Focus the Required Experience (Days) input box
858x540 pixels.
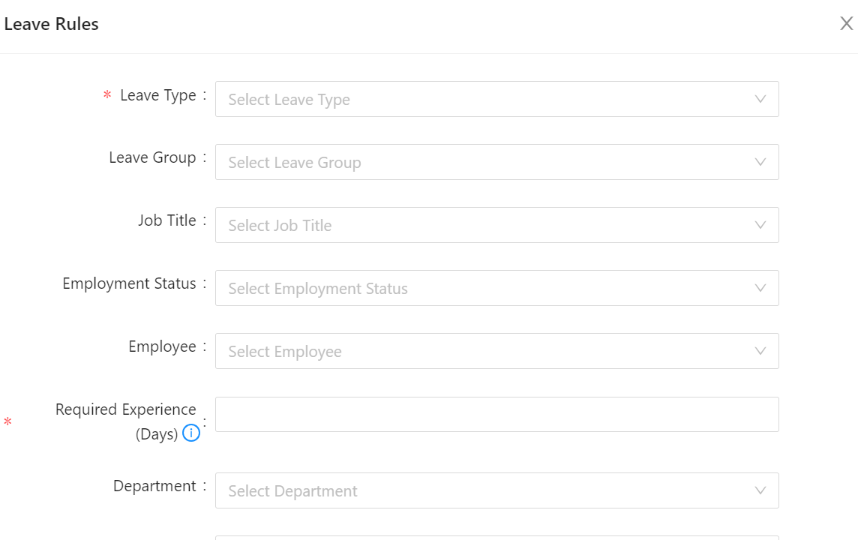(x=496, y=414)
